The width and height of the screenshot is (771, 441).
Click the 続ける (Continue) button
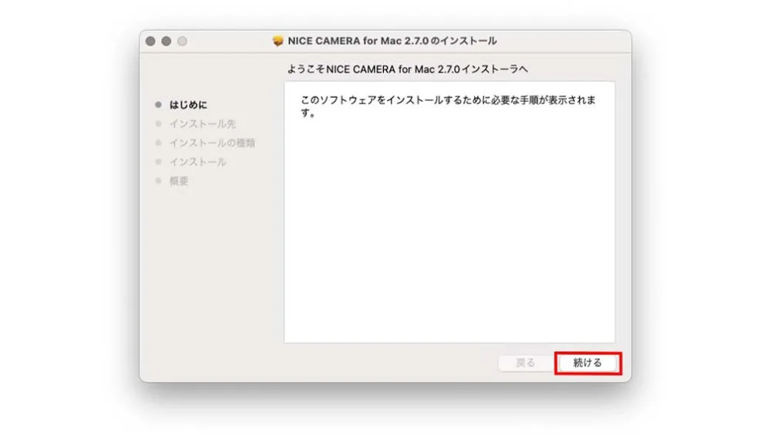click(x=588, y=363)
